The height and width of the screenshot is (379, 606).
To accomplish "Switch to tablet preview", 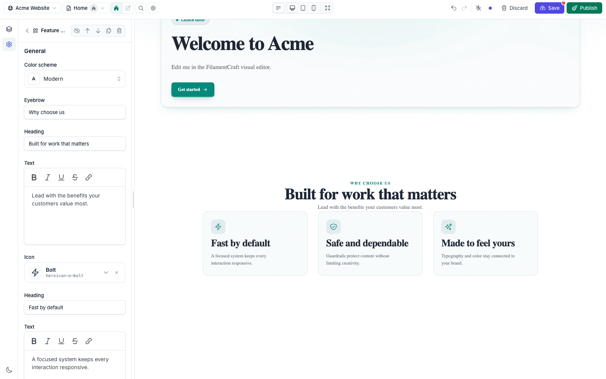I will pyautogui.click(x=303, y=8).
